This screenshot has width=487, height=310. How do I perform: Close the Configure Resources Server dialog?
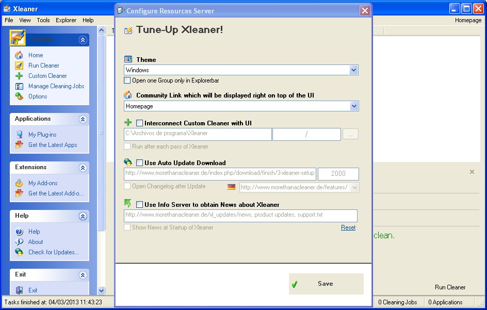pyautogui.click(x=365, y=11)
